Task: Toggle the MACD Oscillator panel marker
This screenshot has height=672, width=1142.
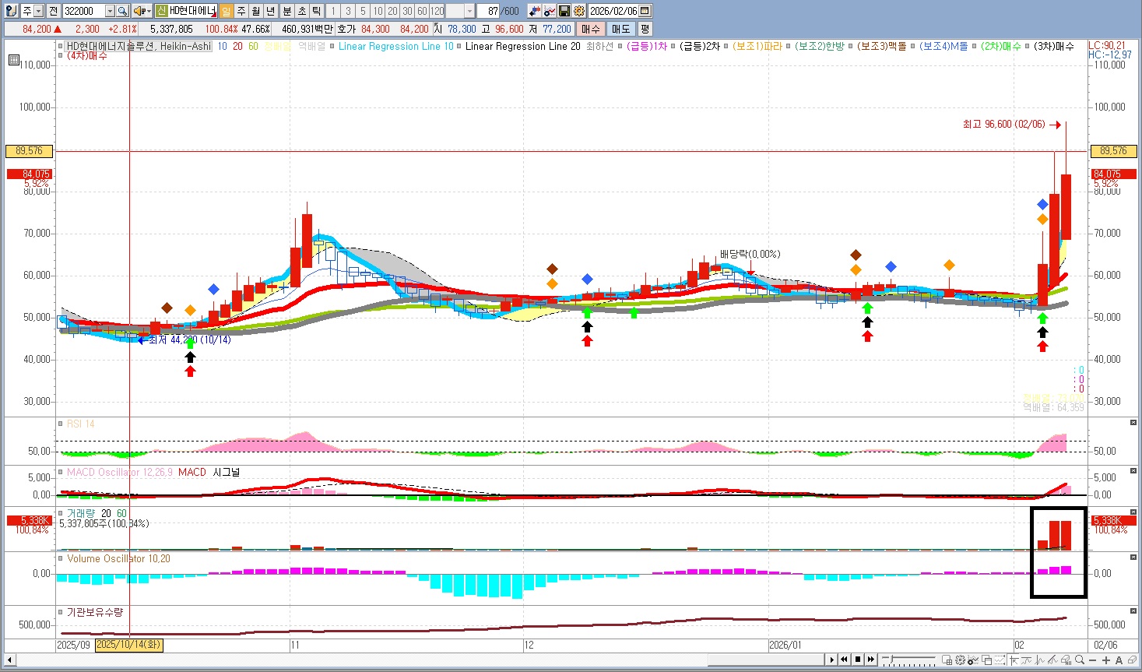Action: (x=61, y=472)
